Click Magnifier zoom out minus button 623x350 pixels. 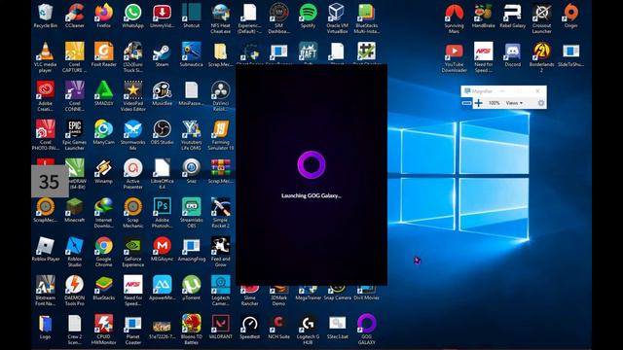(x=466, y=103)
